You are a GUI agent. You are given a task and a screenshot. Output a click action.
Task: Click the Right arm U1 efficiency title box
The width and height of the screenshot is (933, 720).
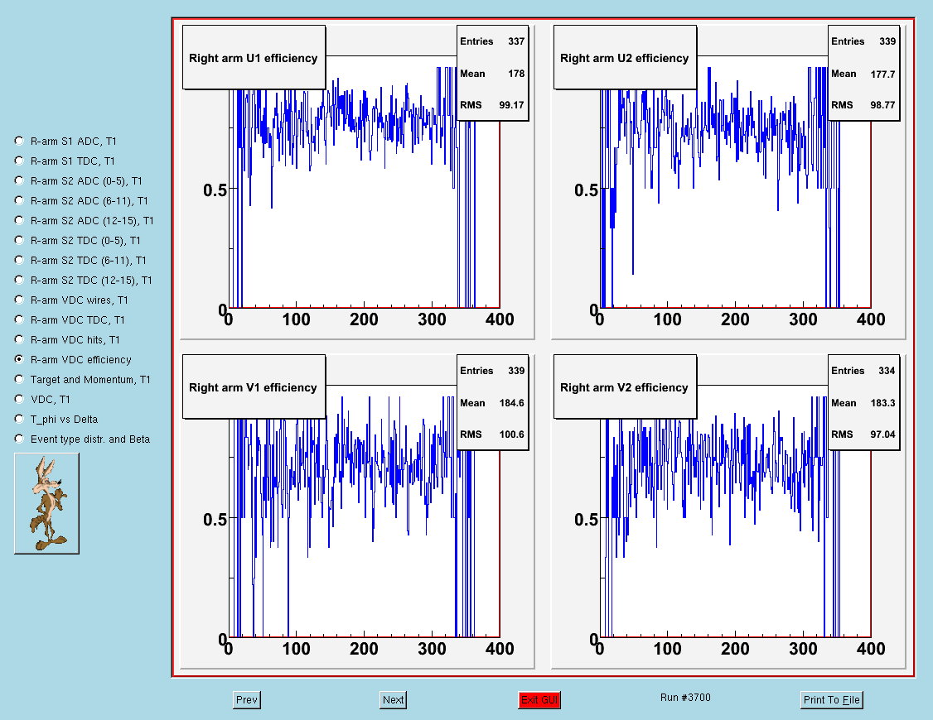pos(254,58)
